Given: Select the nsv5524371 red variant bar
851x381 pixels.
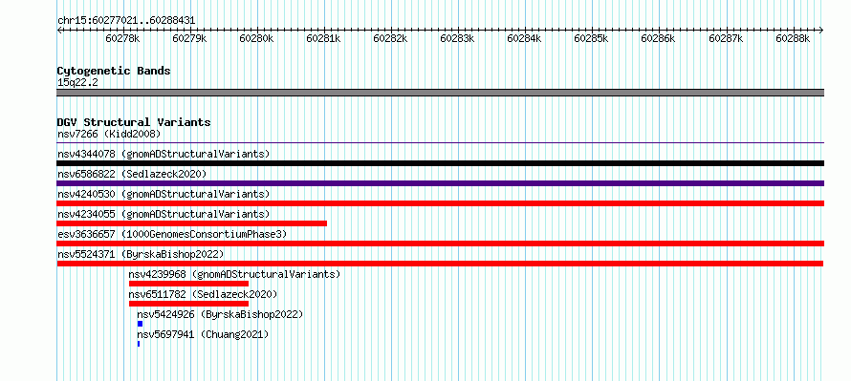Looking at the screenshot, I should pos(440,264).
